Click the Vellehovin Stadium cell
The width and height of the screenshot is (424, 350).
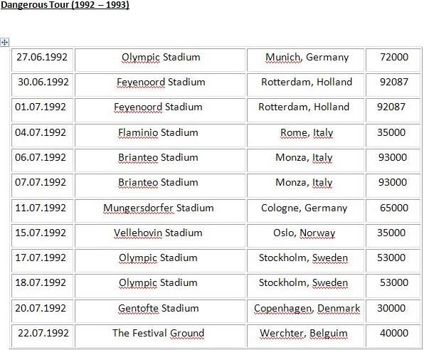pos(160,235)
